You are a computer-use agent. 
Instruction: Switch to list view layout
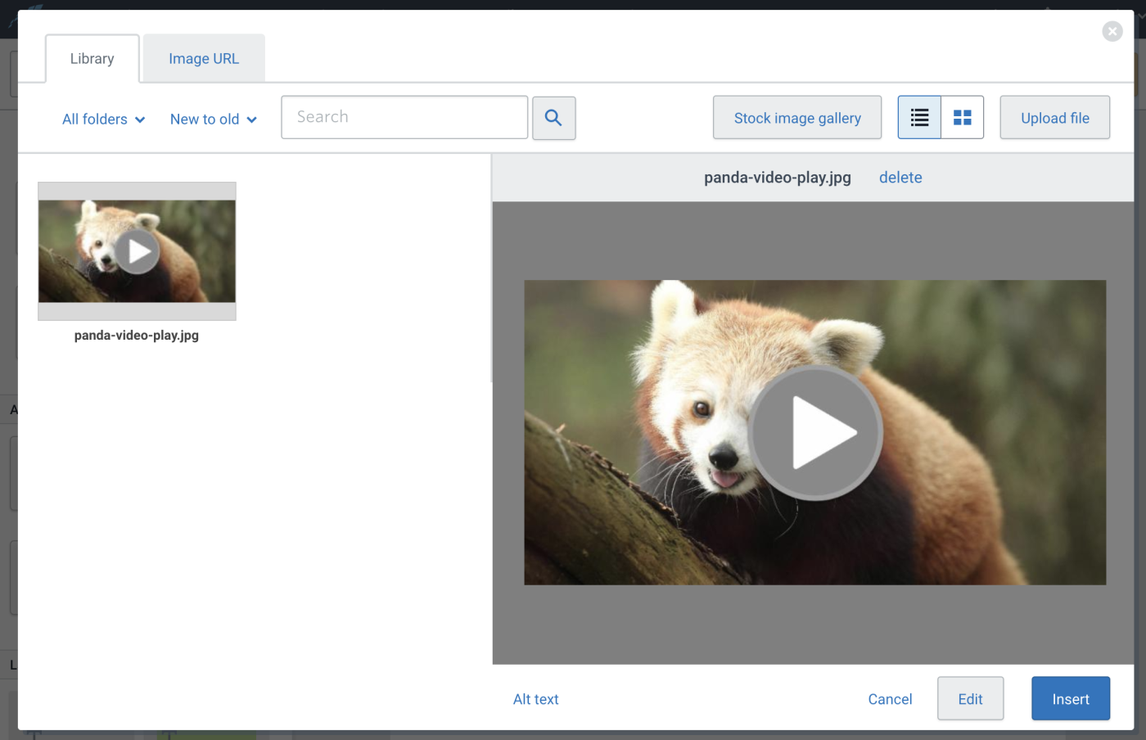[x=919, y=118]
